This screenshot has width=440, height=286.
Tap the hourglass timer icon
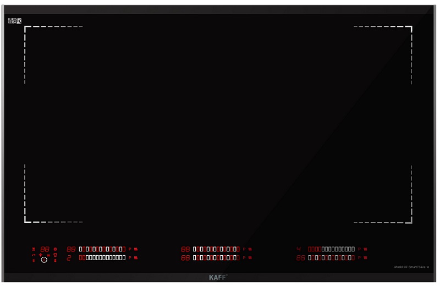point(34,249)
